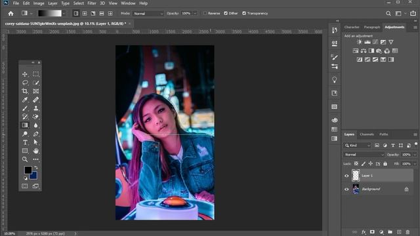Select the Crop tool
The height and width of the screenshot is (236, 420).
(25, 91)
